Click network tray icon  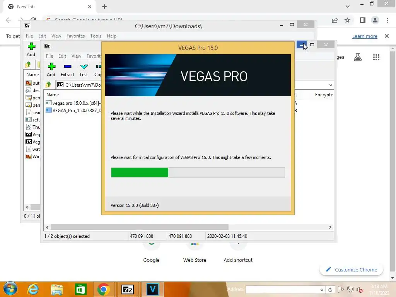click(350, 289)
